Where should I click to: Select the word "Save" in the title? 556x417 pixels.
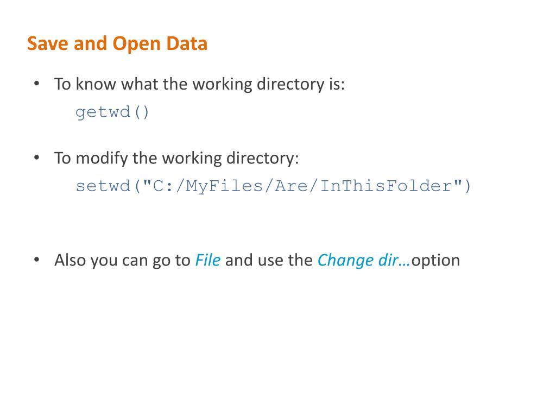(48, 43)
